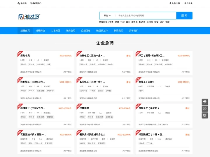Click company 淮安睿鹏商贸有限公司
The height and width of the screenshot is (157, 210).
[x=88, y=151]
